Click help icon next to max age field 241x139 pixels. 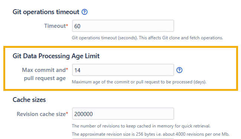(x=179, y=70)
